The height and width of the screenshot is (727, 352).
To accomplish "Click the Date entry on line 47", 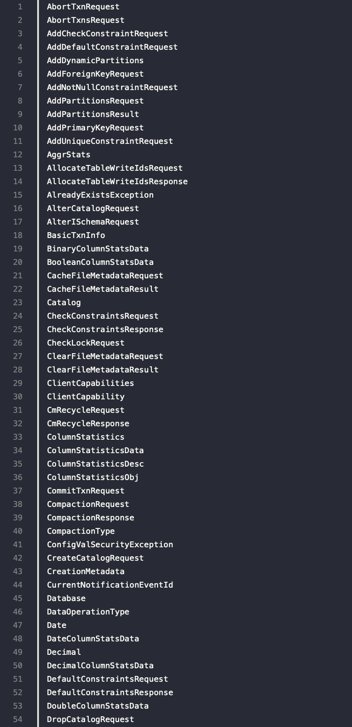I will click(x=56, y=625).
